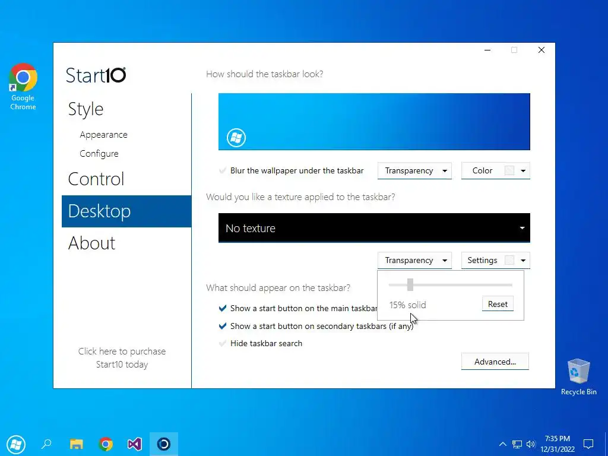The width and height of the screenshot is (608, 456).
Task: Open Visual Studio from the taskbar
Action: pyautogui.click(x=135, y=444)
